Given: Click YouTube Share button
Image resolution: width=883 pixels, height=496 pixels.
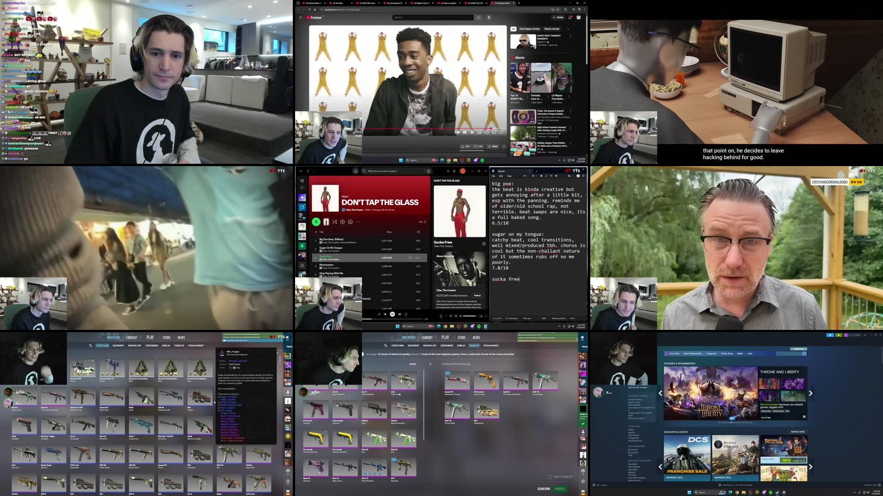Looking at the screenshot, I should click(x=493, y=146).
